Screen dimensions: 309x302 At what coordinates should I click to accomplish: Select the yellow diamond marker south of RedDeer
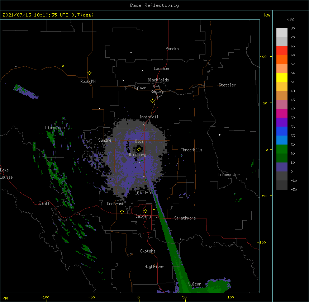point(152,101)
